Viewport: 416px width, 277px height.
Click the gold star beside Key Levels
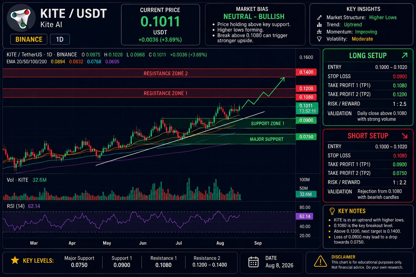[15, 260]
